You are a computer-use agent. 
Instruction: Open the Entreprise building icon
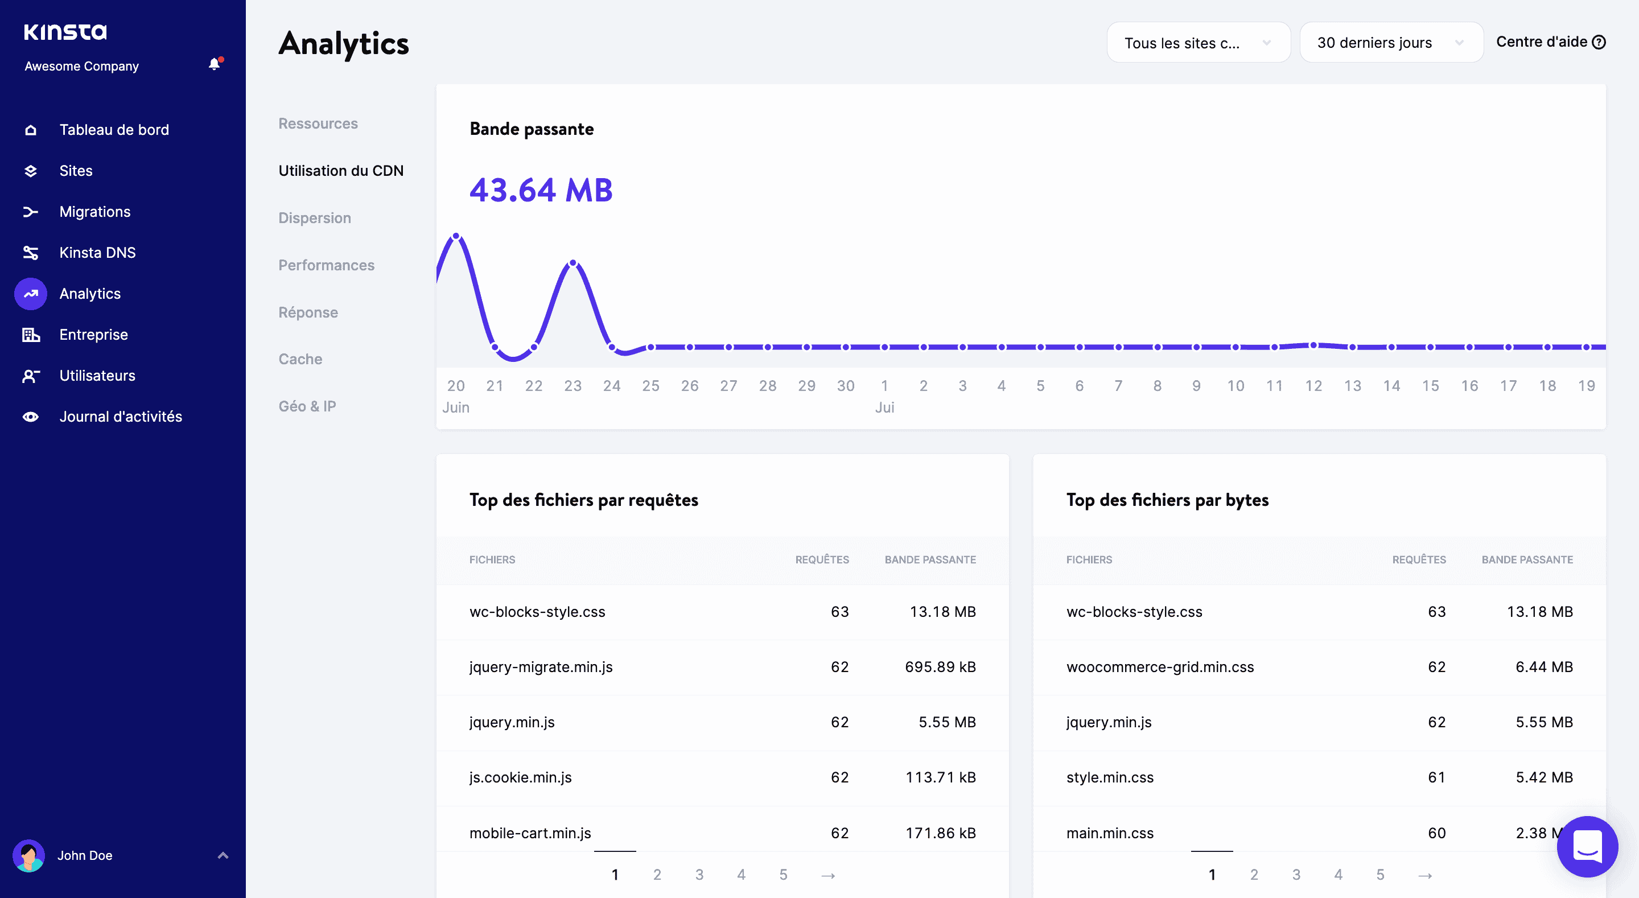click(30, 334)
